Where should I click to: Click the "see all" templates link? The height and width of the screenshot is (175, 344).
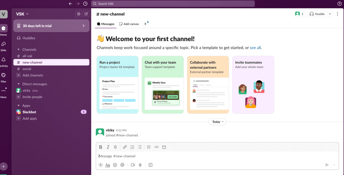click(x=255, y=48)
